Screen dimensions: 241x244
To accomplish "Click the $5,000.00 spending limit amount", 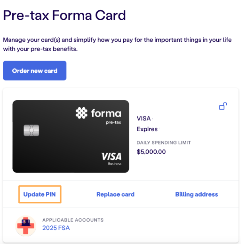I will (x=151, y=152).
